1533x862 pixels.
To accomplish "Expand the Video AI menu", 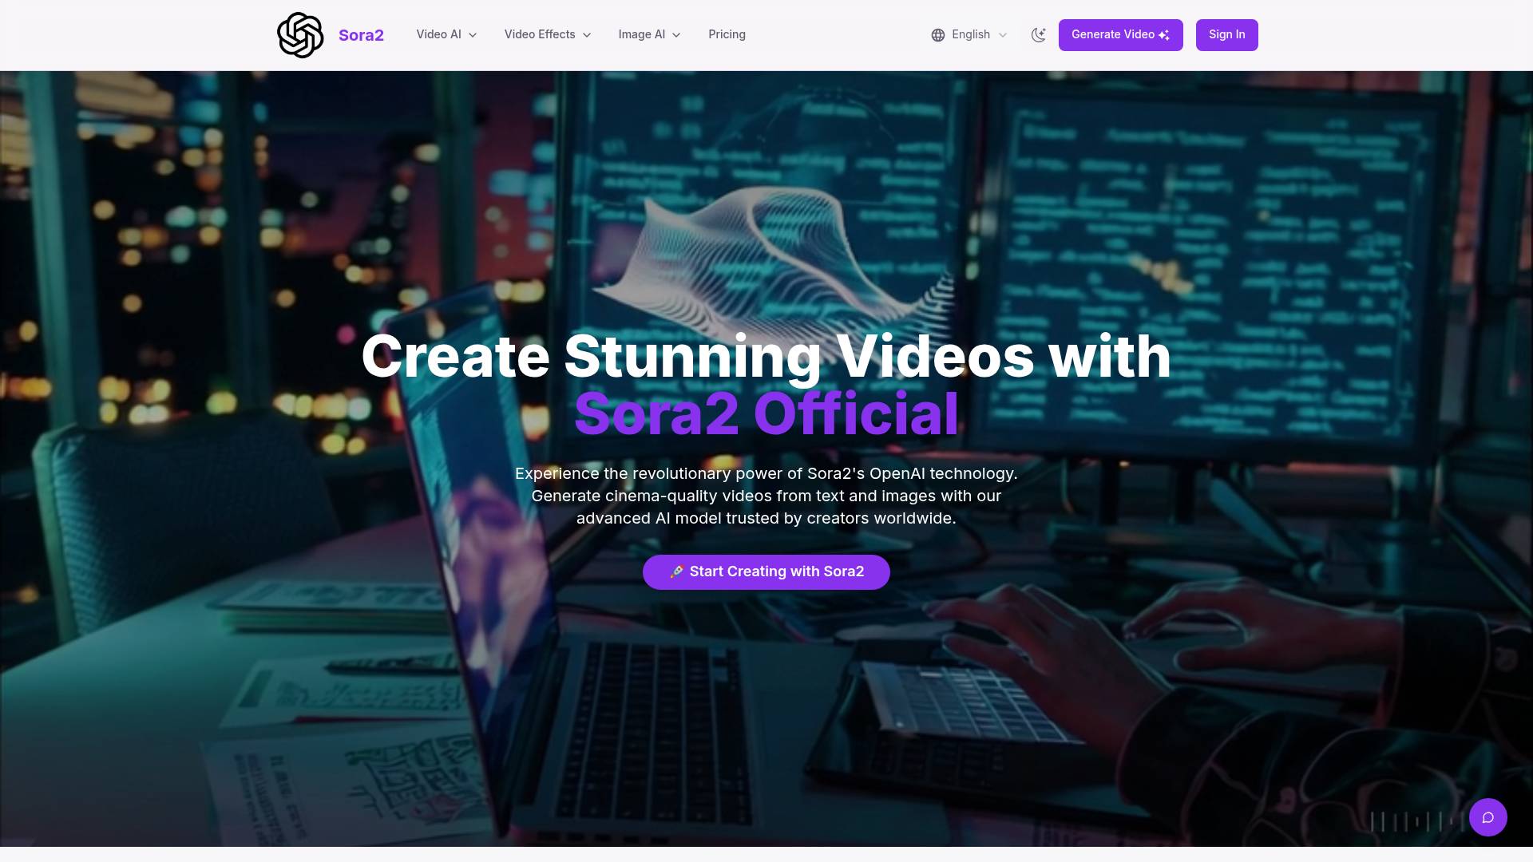I will pyautogui.click(x=446, y=35).
